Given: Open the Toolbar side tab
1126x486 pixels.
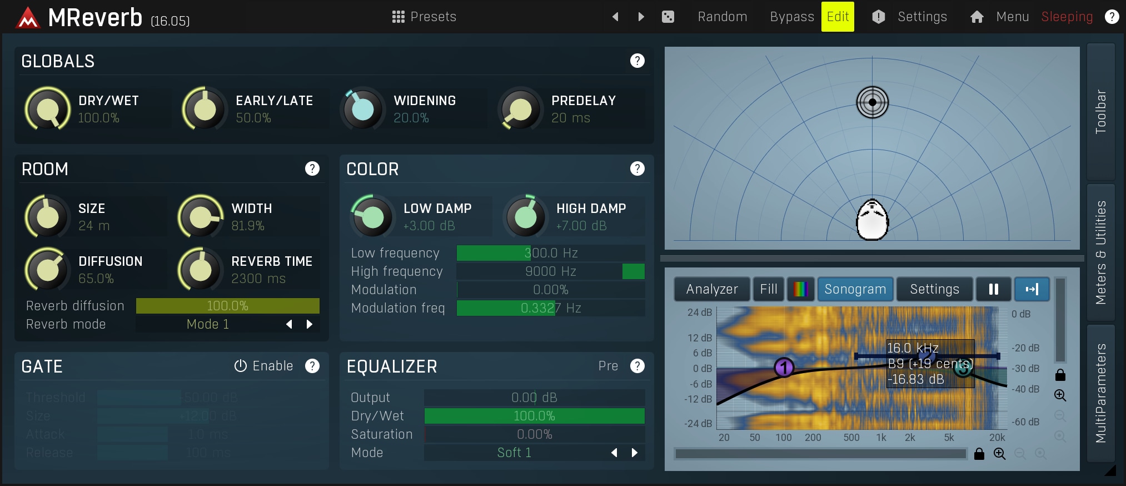Looking at the screenshot, I should [x=1100, y=111].
